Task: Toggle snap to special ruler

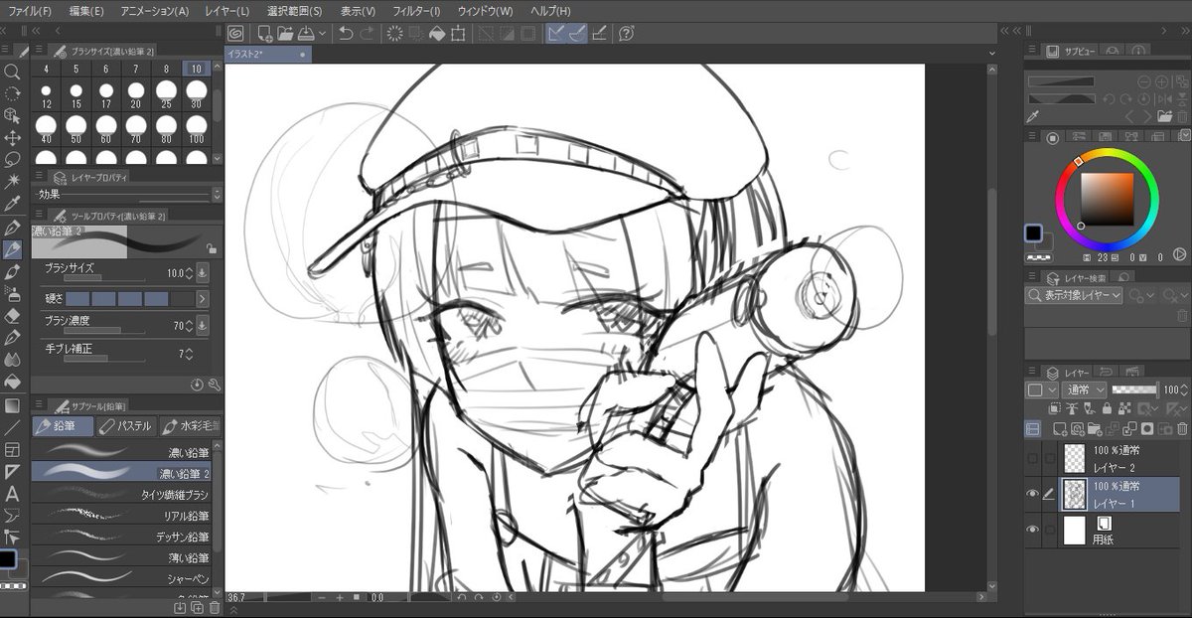Action: coord(577,34)
